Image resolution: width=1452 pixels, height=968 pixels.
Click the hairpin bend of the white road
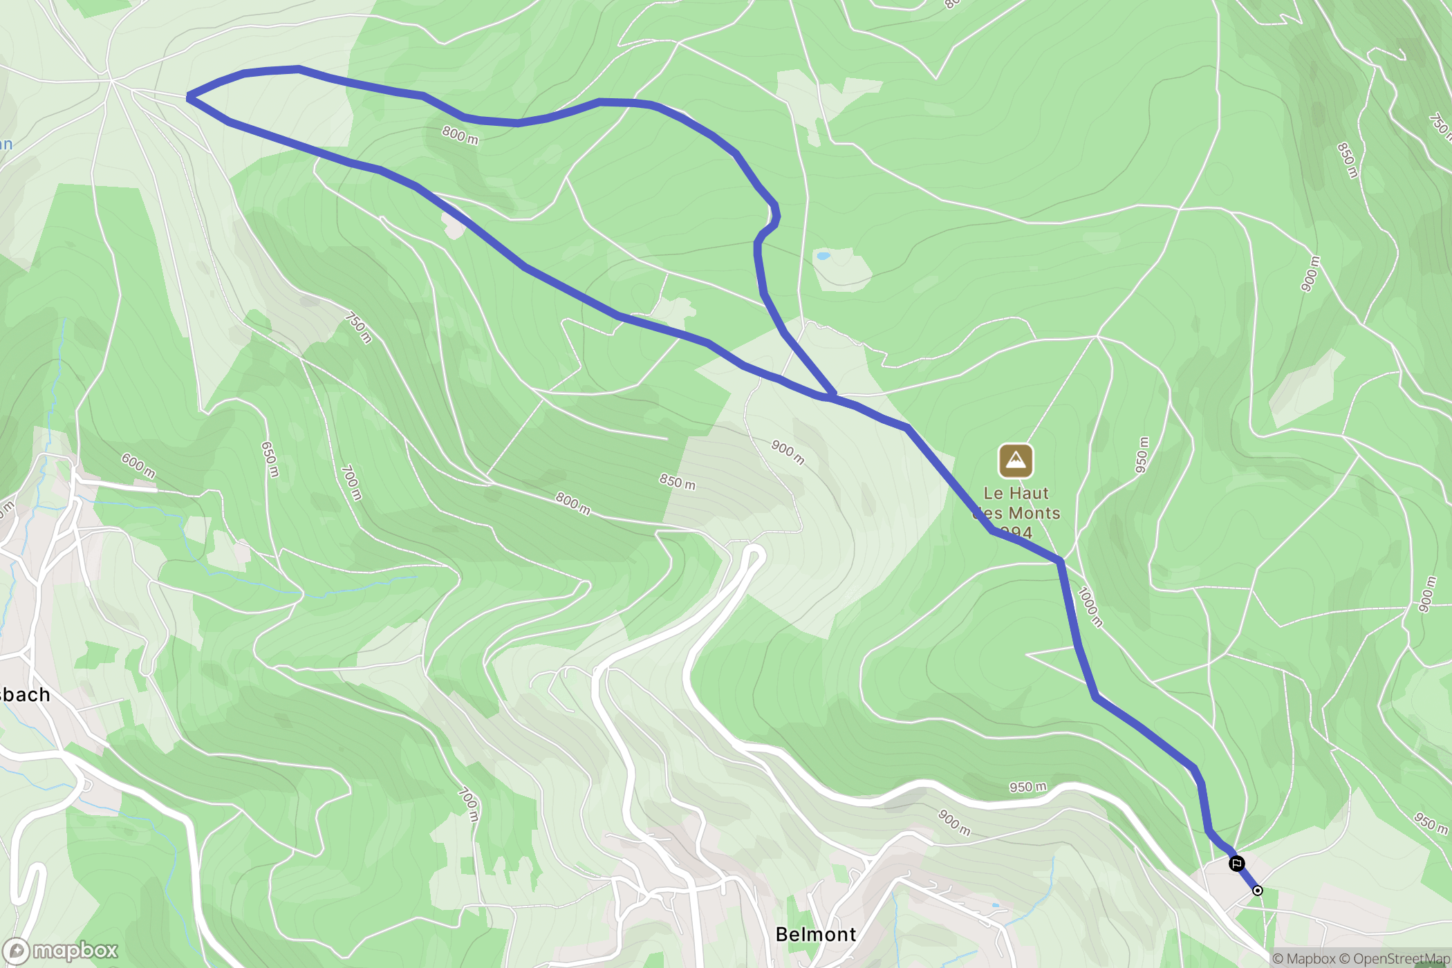click(755, 555)
